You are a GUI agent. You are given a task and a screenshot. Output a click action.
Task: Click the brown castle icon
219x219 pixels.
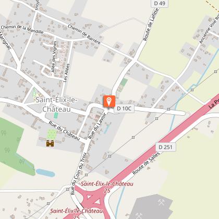(50, 143)
